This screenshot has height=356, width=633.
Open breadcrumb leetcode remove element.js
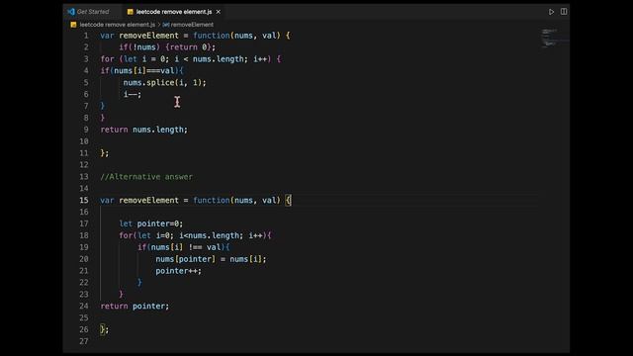[117, 25]
